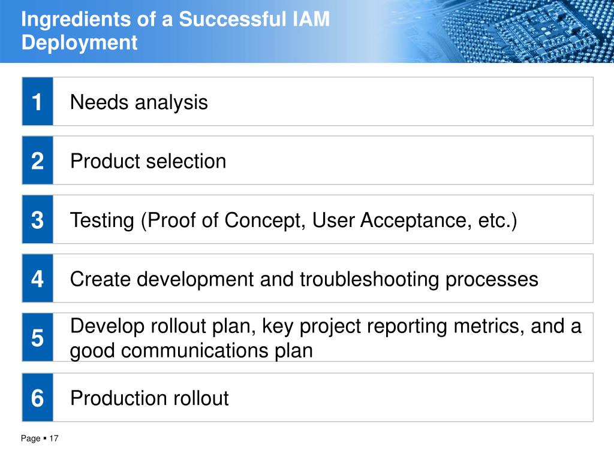Click empty area of the Production rollout row
This screenshot has width=614, height=460.
coord(411,398)
